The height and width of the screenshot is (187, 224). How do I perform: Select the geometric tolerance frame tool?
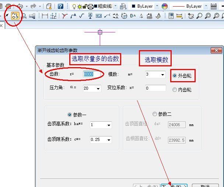click(99, 16)
